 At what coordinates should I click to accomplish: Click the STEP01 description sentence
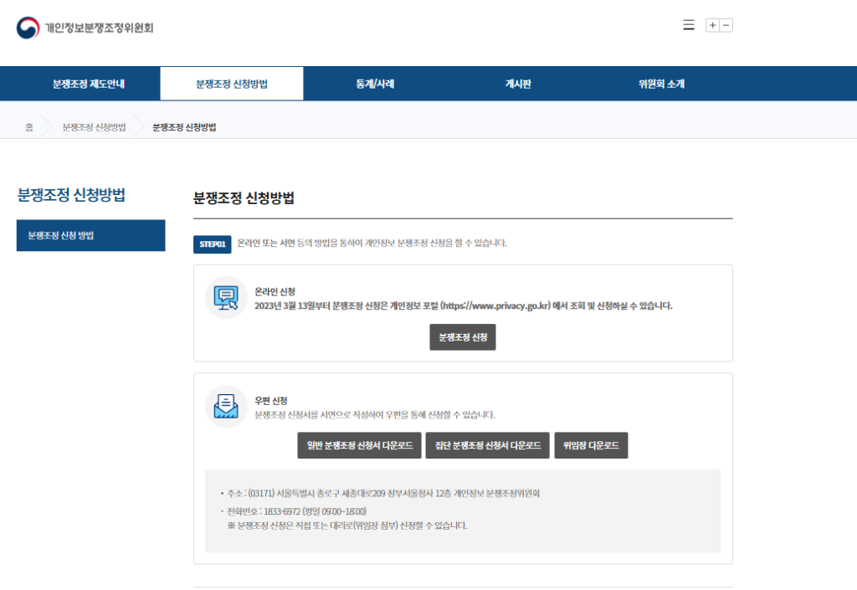[x=372, y=243]
